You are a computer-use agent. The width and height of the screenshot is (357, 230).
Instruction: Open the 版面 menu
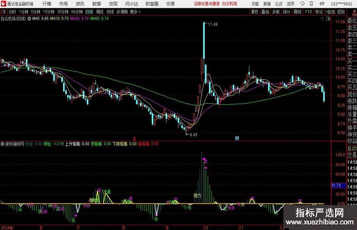(267, 4)
